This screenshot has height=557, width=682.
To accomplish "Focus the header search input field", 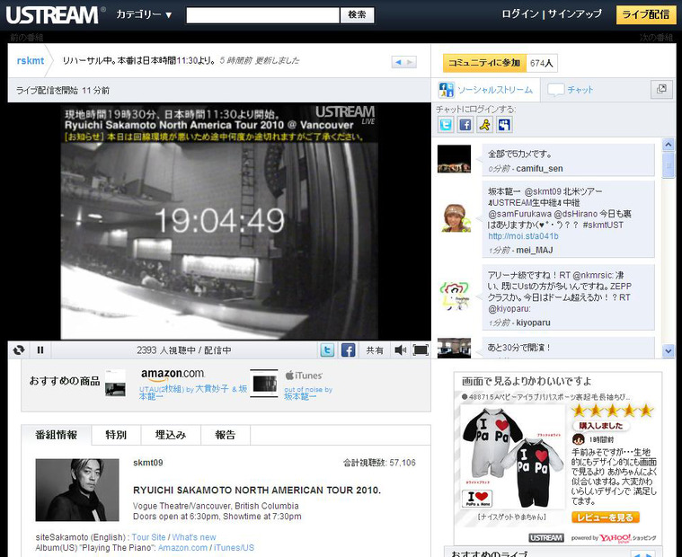I will (x=262, y=15).
